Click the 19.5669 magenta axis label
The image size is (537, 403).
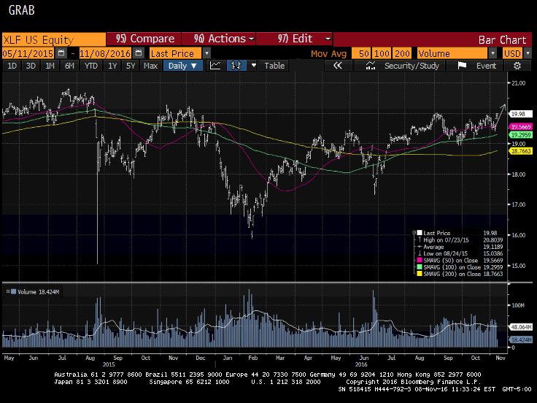[520, 127]
